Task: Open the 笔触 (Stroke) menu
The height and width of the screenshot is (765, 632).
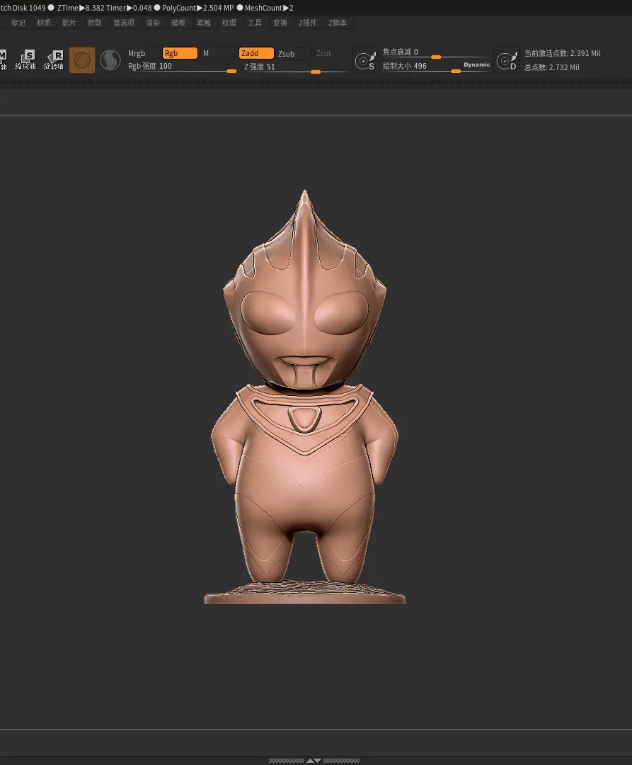Action: click(204, 23)
